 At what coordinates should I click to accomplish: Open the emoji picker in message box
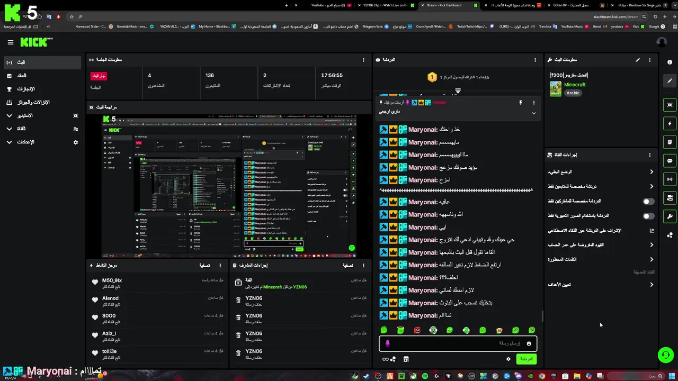[529, 343]
